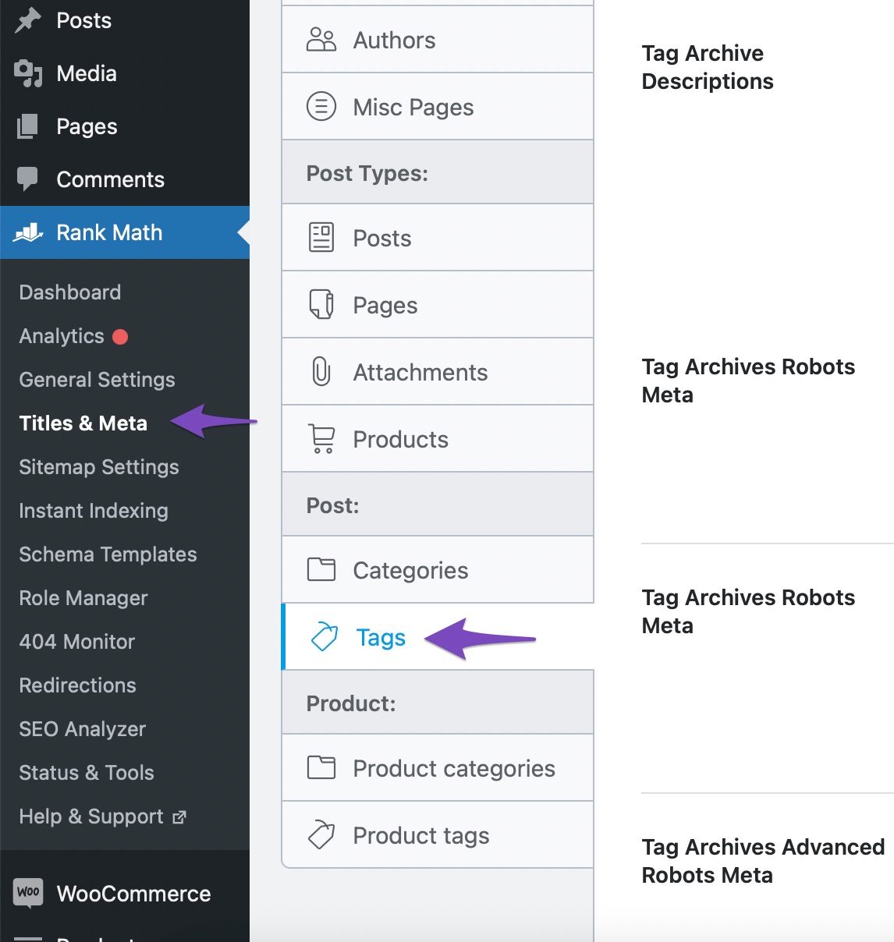Switch to the Authors tab
The height and width of the screenshot is (942, 894).
(x=438, y=40)
